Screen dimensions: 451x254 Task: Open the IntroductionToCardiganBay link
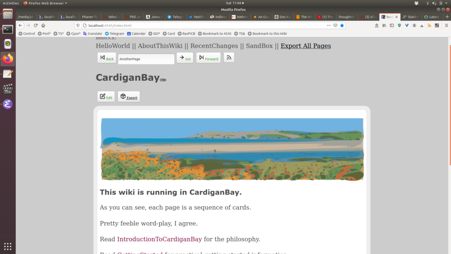click(159, 239)
